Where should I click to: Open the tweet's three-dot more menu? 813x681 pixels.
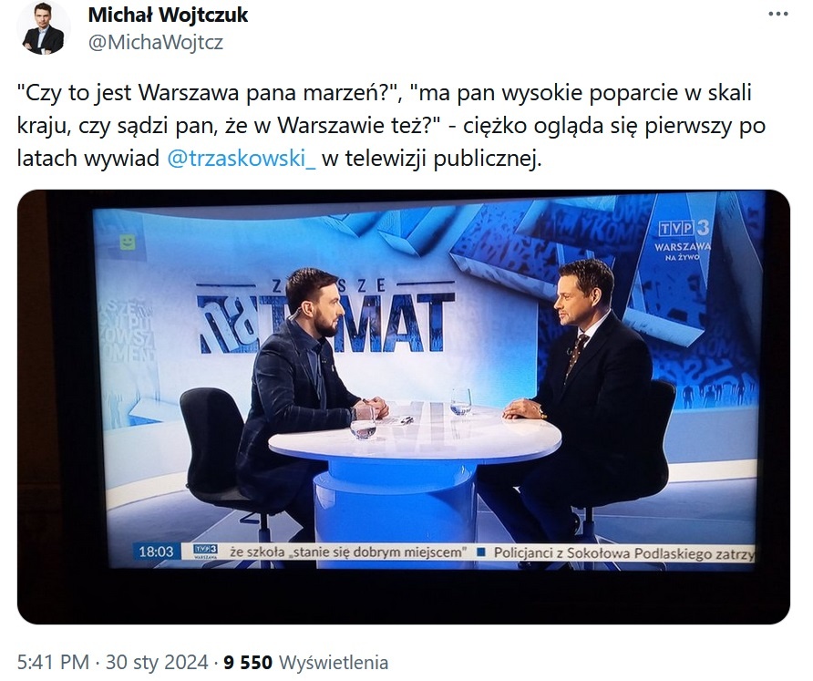point(777,14)
